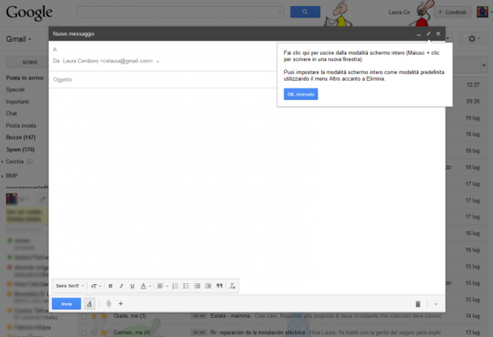
Task: Exit full-screen mode of new message
Action: 428,34
